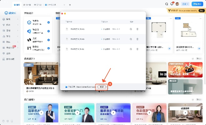Screen dimensions: 206x125
Task: Open the living room design image with black sofa
Action: (41, 73)
